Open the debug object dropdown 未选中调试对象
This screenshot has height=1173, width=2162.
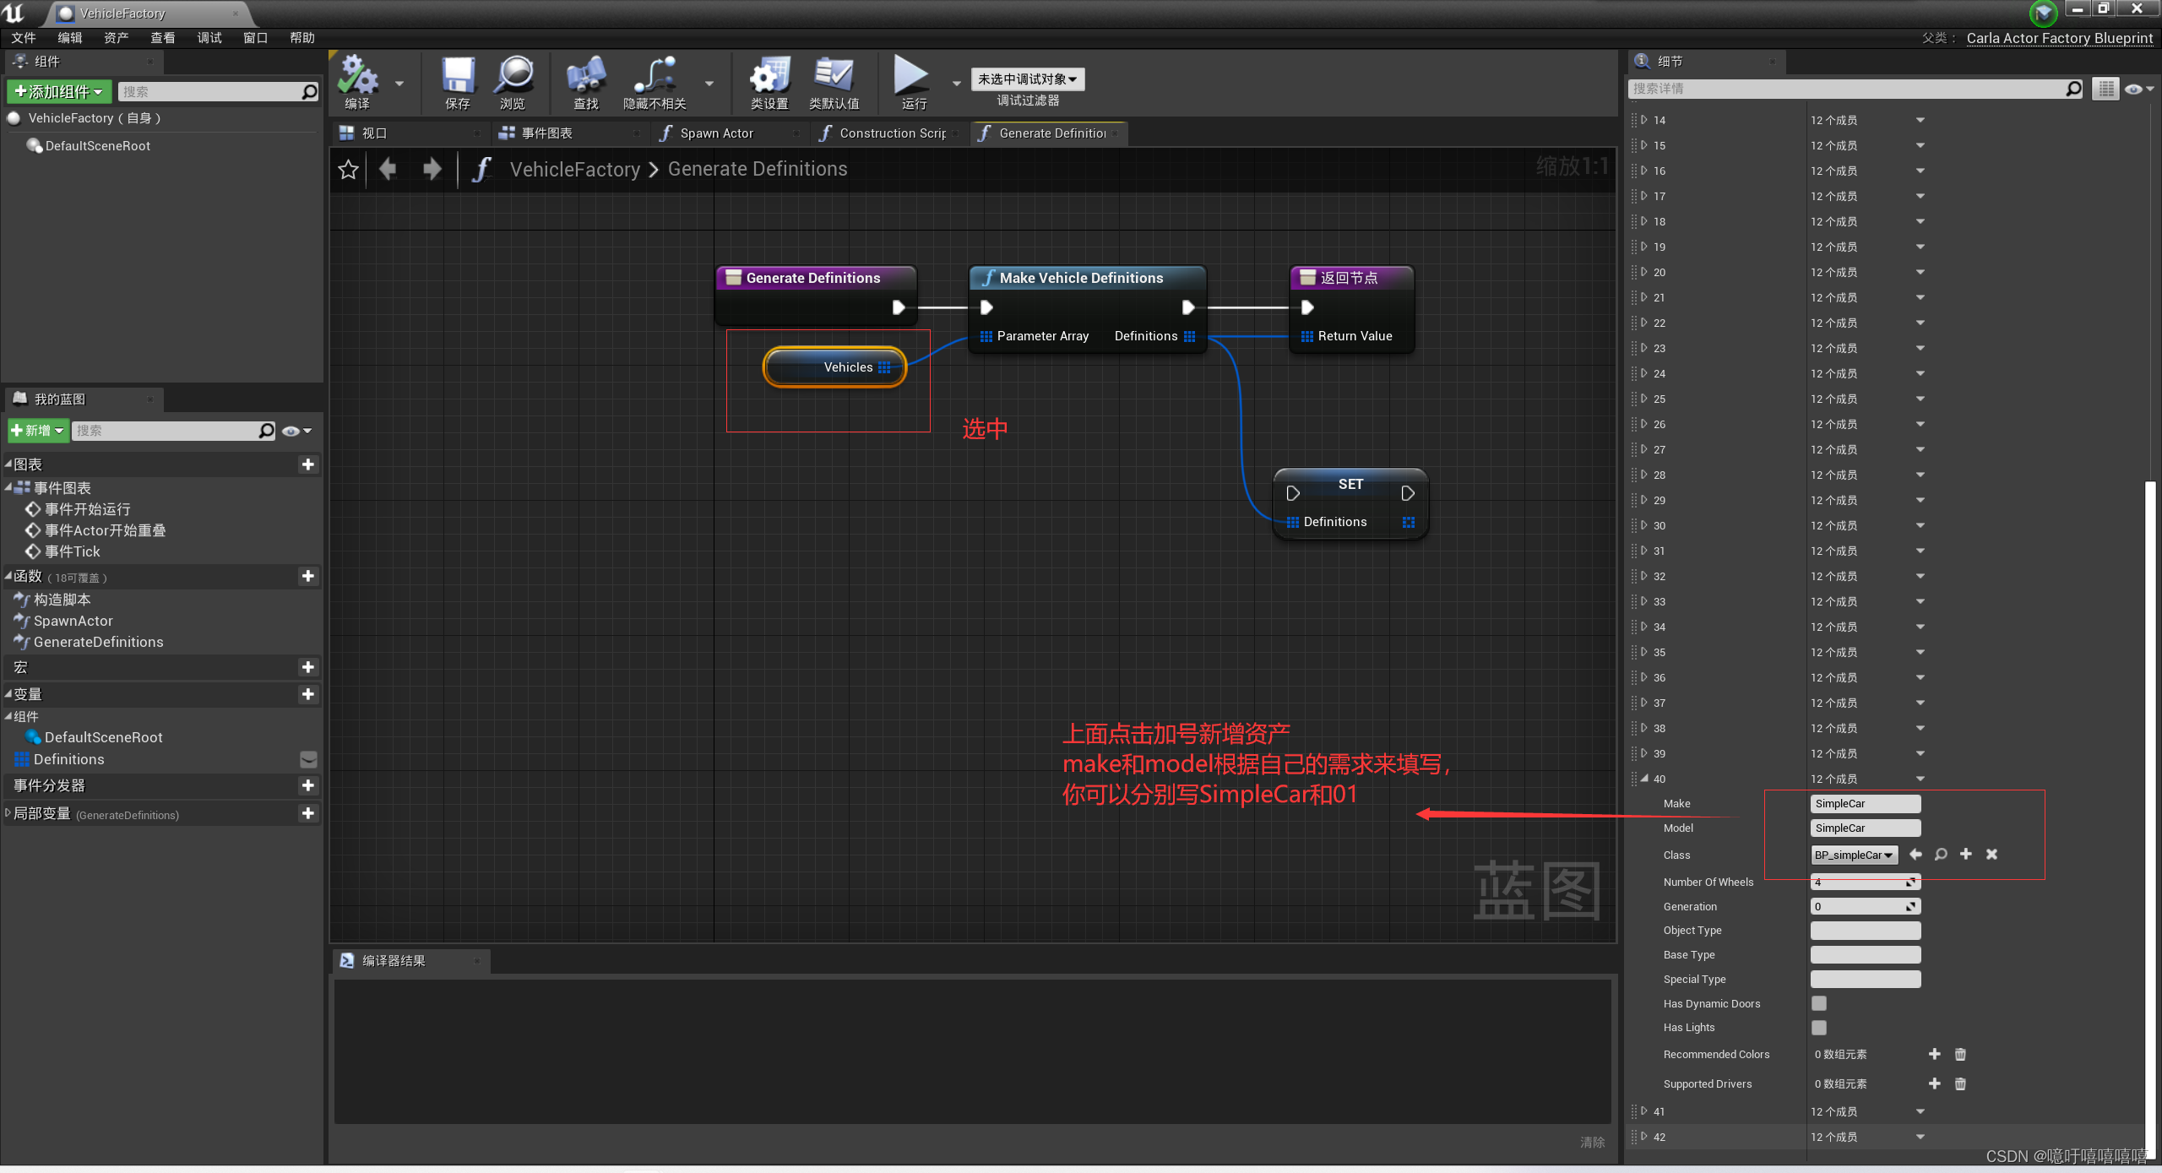[1027, 79]
